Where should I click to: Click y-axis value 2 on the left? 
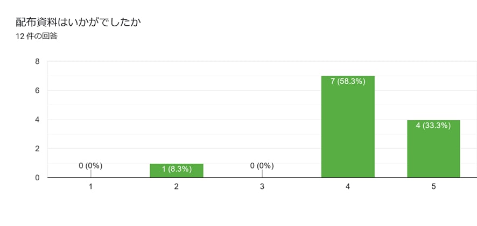pyautogui.click(x=37, y=149)
